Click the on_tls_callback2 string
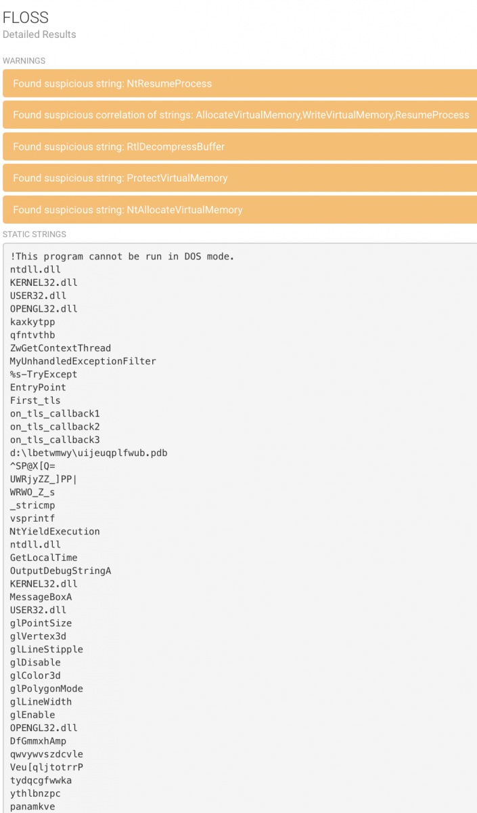 pyautogui.click(x=55, y=427)
